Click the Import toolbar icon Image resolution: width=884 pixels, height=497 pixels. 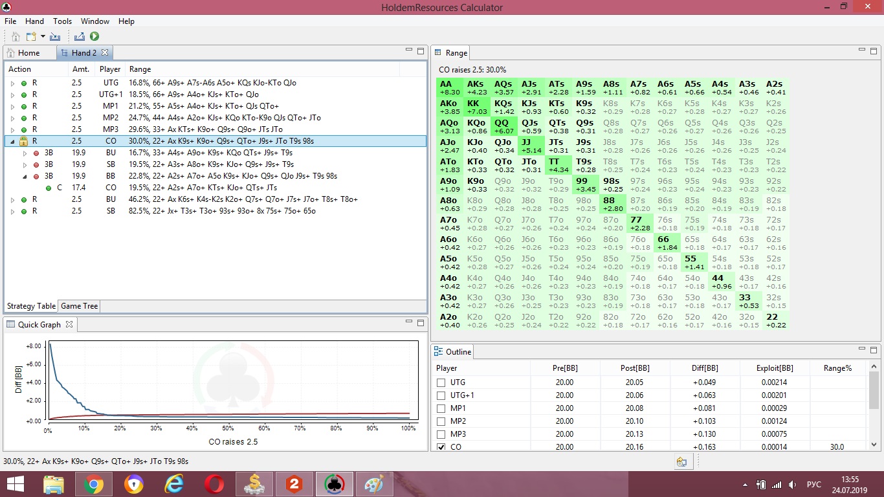(55, 37)
